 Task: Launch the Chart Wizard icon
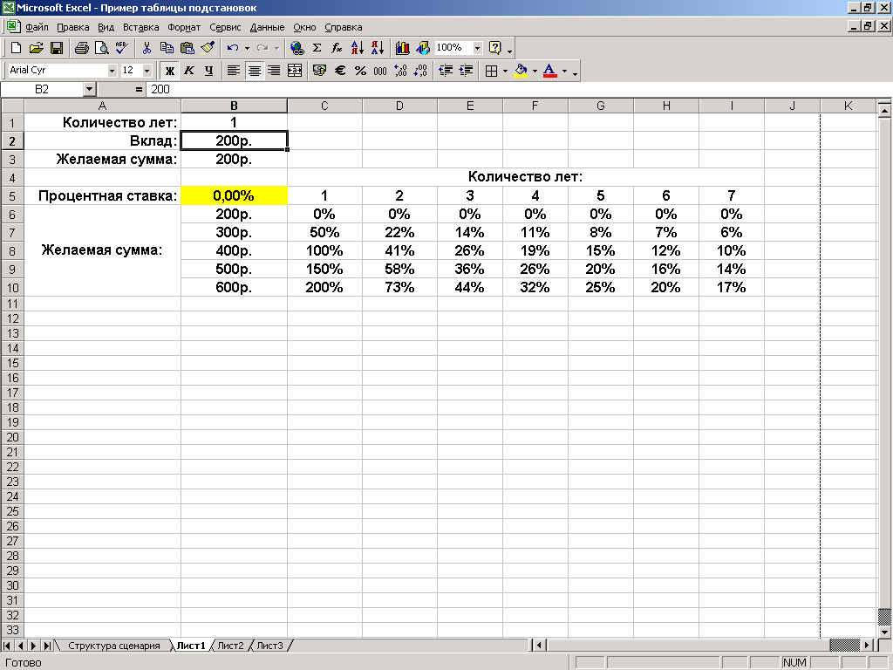click(x=403, y=48)
